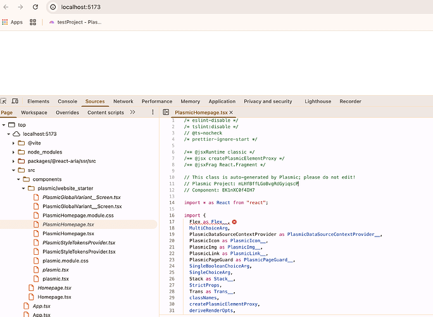Click the inspect element picker icon
The image size is (433, 317).
coord(4,101)
